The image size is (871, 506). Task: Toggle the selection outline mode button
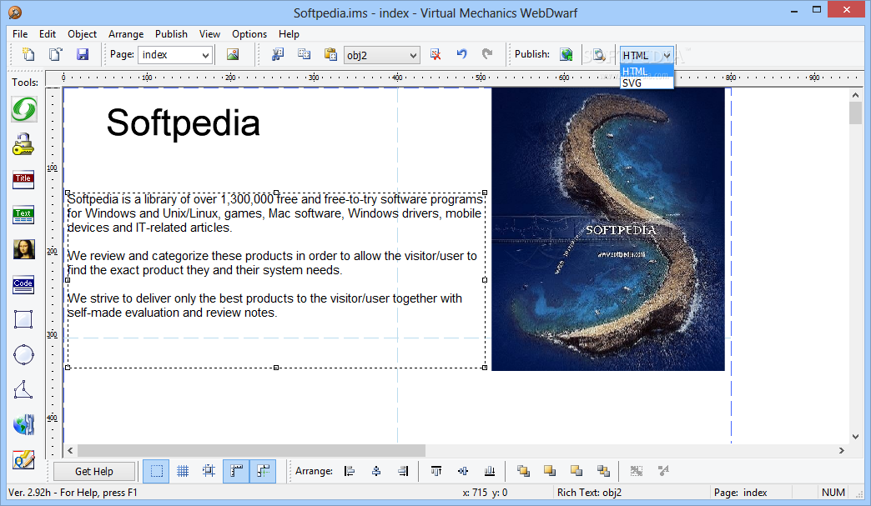156,472
